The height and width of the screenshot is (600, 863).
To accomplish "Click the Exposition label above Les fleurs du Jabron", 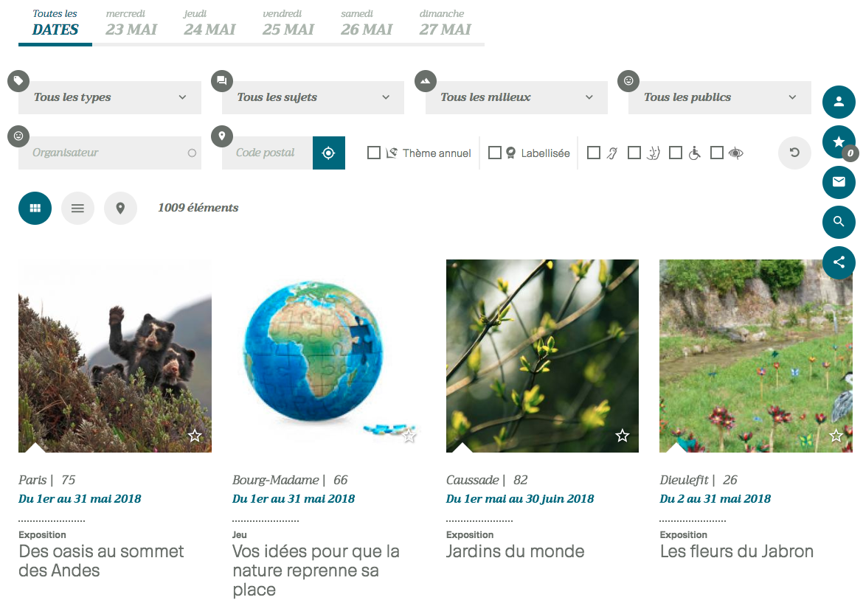I will pyautogui.click(x=684, y=534).
